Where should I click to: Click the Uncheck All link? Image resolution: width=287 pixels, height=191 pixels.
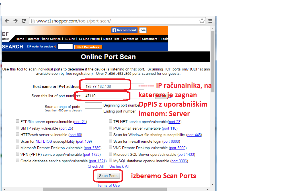[x=119, y=167]
